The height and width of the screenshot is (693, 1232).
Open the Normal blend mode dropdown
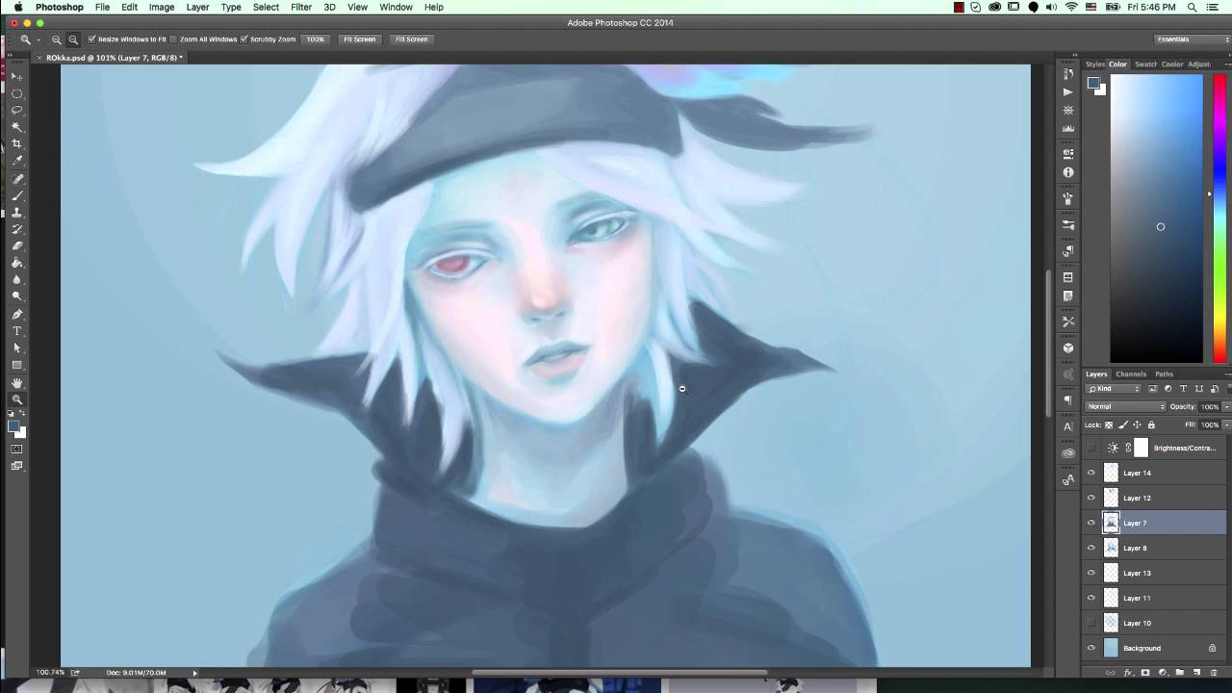(1124, 406)
